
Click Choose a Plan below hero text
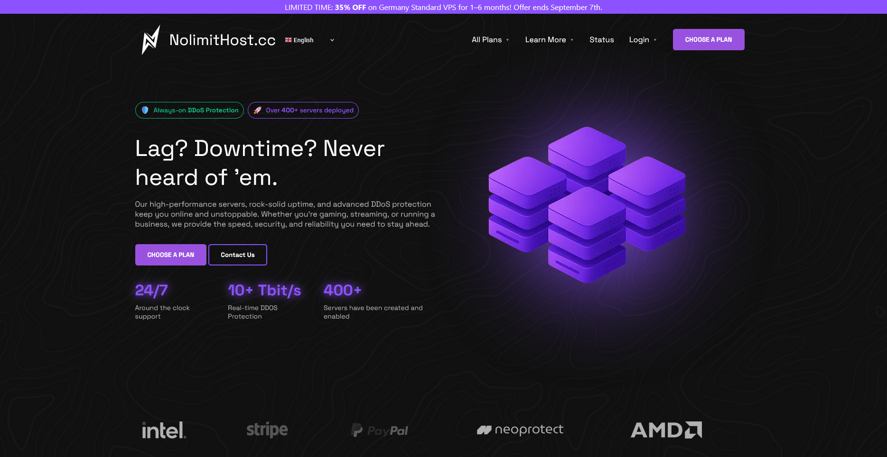pyautogui.click(x=171, y=255)
